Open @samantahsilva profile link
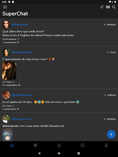This screenshot has height=157, width=118. coord(22,52)
